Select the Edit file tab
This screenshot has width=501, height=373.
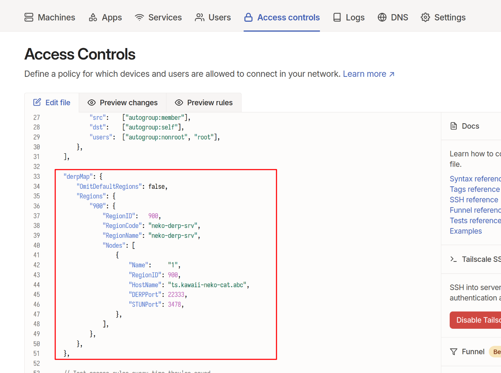[x=52, y=103]
